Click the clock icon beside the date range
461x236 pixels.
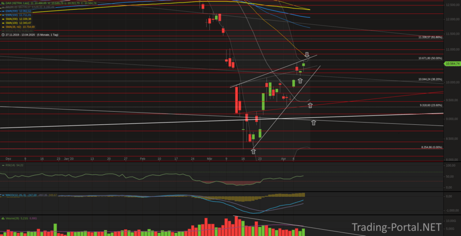click(3, 34)
